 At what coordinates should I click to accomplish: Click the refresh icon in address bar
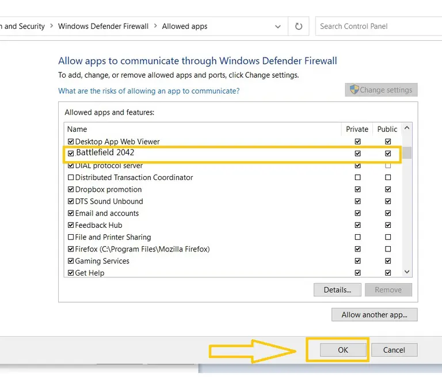299,26
